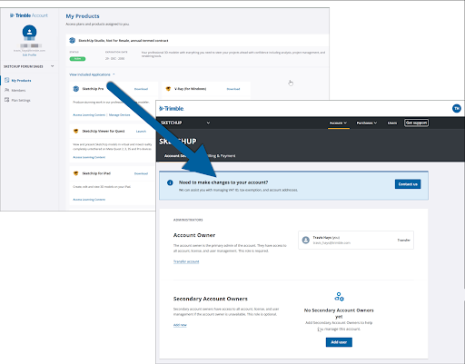Click the 'Secondary Account Owners' heading
The width and height of the screenshot is (465, 364).
coord(211,299)
